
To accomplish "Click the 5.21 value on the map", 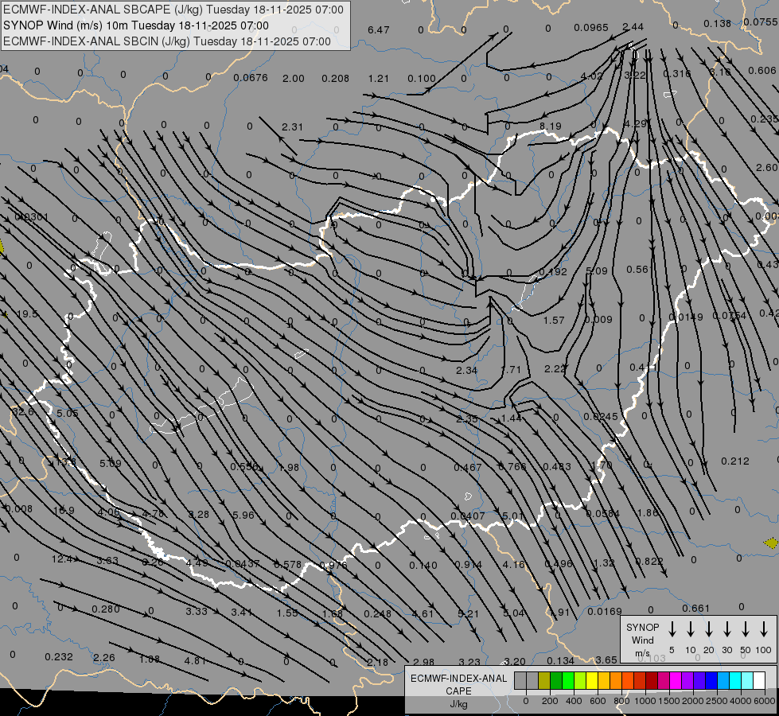I will (x=468, y=613).
